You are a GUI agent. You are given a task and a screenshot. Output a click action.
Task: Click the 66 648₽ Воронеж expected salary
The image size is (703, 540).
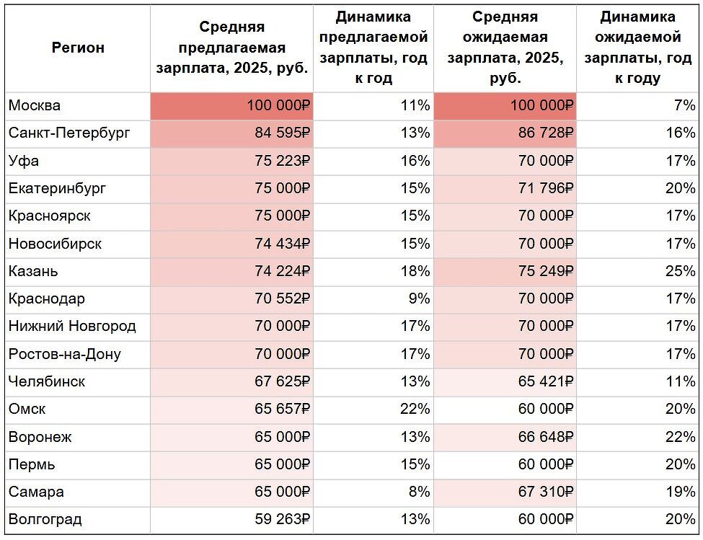click(505, 438)
